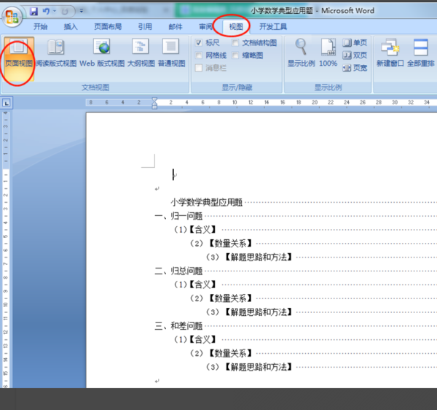The height and width of the screenshot is (410, 437).
Task: Click （2）【数量关系】 under 和差问题
Action: [221, 353]
